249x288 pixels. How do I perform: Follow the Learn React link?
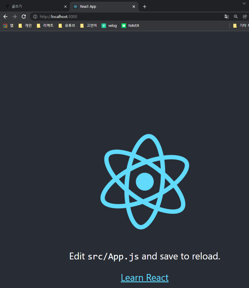pos(145,277)
